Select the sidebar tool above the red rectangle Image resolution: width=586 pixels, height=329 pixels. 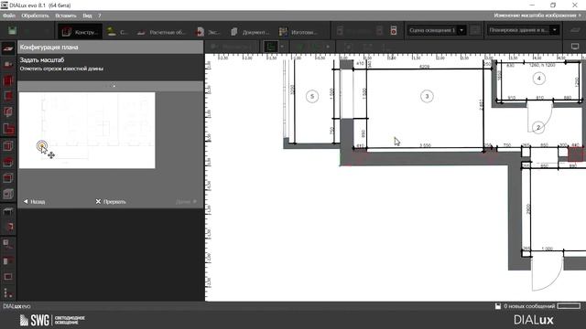coord(8,260)
